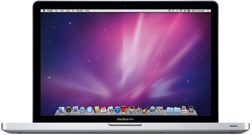Open Photo Booth in the Dock
The width and height of the screenshot is (252, 135).
pyautogui.click(x=124, y=110)
